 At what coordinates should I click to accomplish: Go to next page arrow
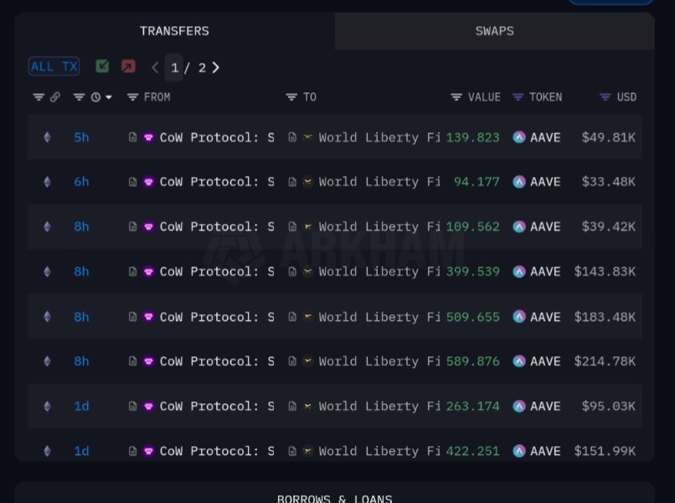click(216, 67)
